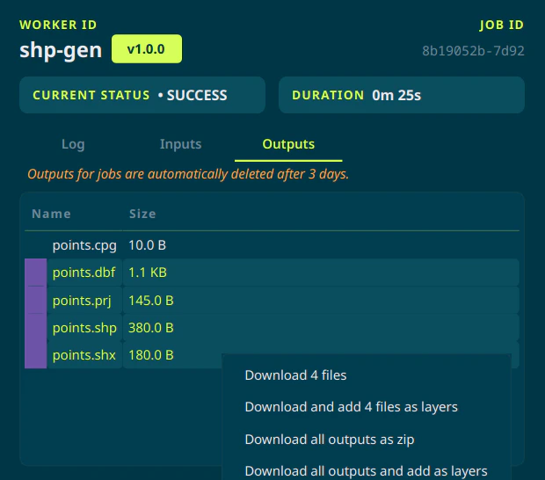The width and height of the screenshot is (545, 480).
Task: Toggle selection marker for points.prj
Action: point(35,300)
